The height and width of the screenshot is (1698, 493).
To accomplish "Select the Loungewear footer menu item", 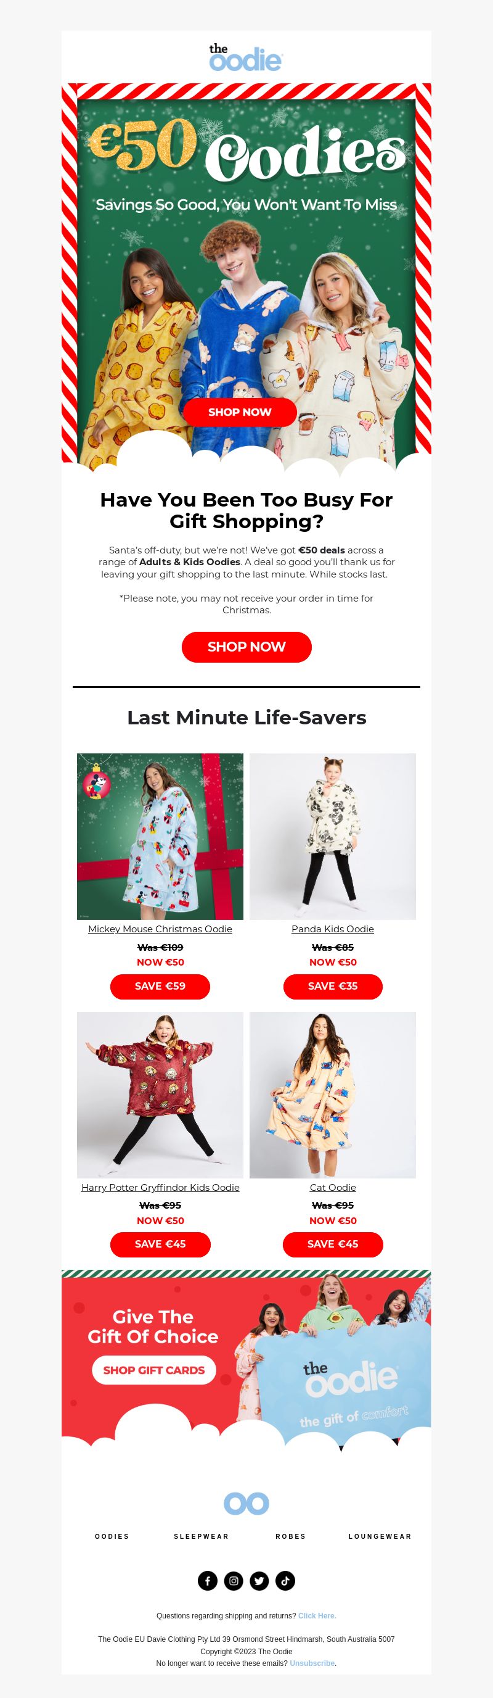I will pos(380,1536).
